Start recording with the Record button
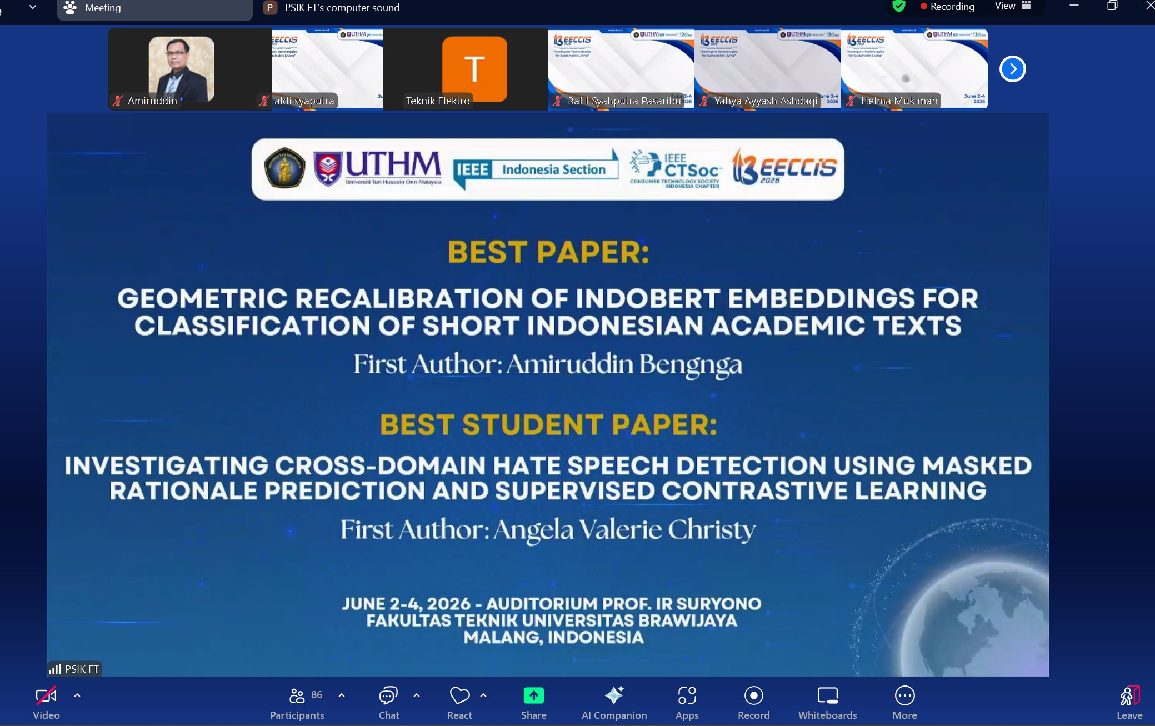Viewport: 1155px width, 726px height. click(x=754, y=703)
